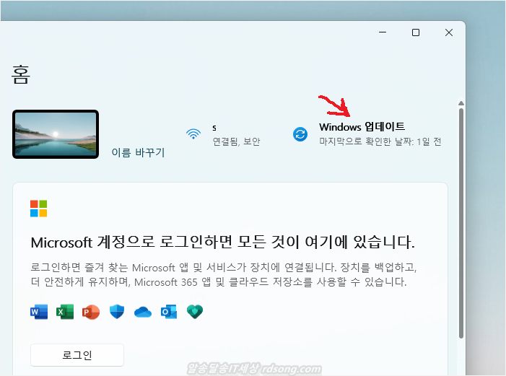Open the 연결됨, 보안 network status
Viewport: 506px width, 376px height.
236,141
